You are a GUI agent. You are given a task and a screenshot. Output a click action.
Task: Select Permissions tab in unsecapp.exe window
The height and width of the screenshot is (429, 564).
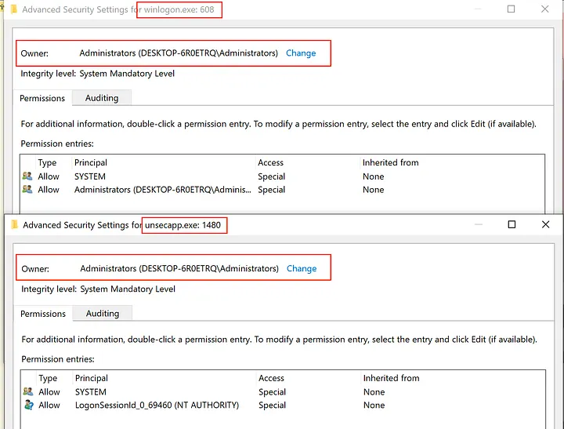(43, 314)
